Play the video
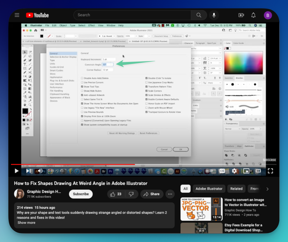Image resolution: width=288 pixels, height=242 pixels. tap(16, 171)
